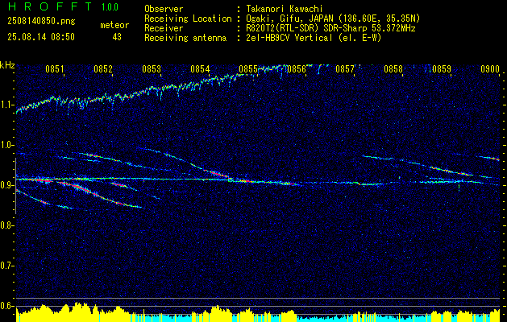Click the 0855 time axis label
The height and width of the screenshot is (322, 507).
(x=248, y=69)
